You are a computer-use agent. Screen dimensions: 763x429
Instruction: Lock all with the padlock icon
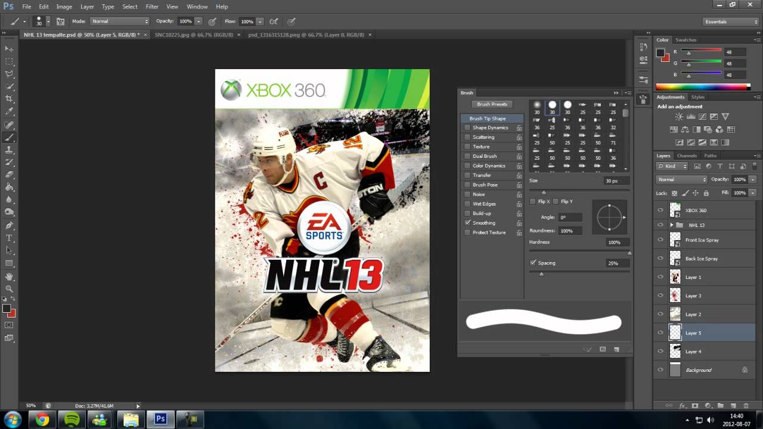click(x=706, y=193)
